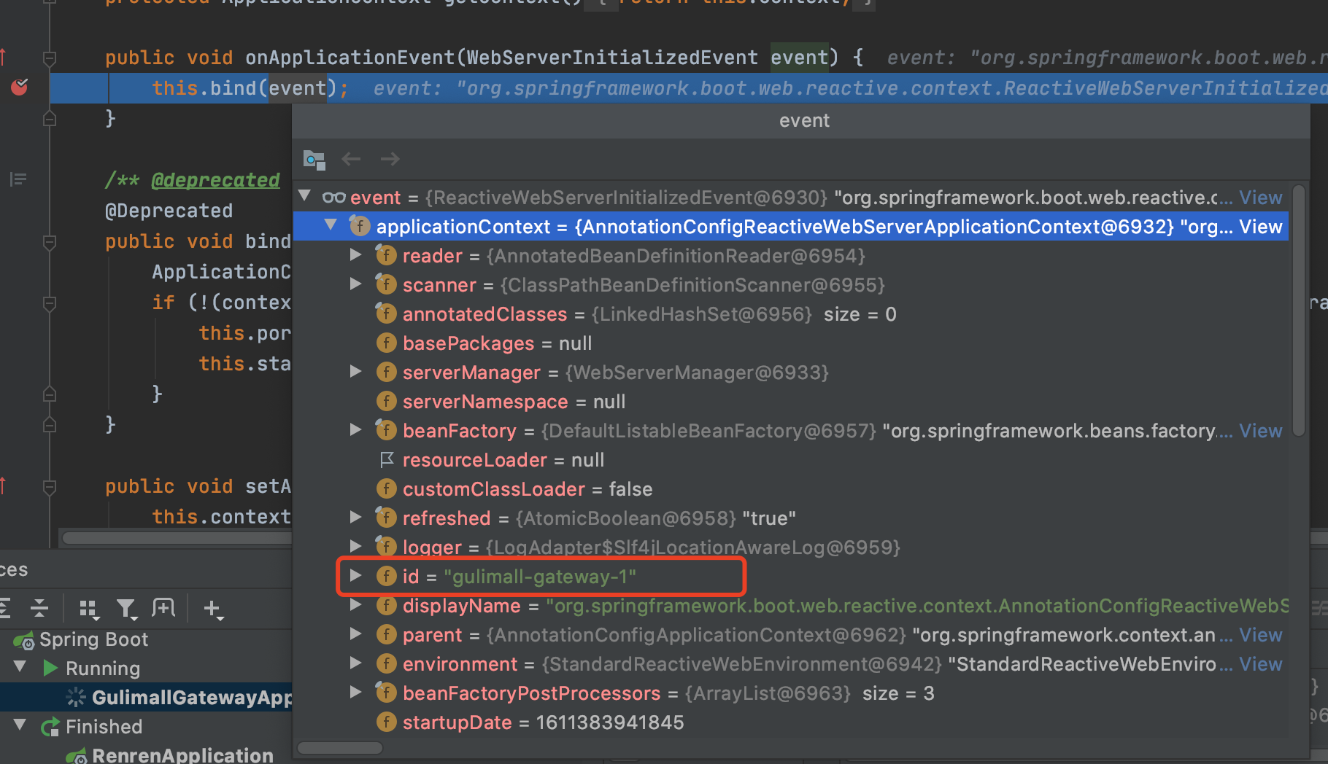Expand the displayName field
Image resolution: width=1328 pixels, height=764 pixels.
click(x=356, y=605)
